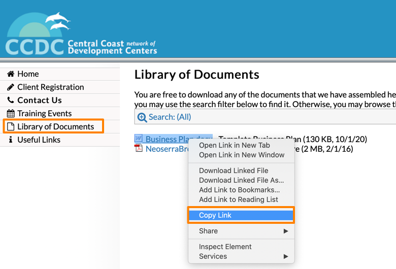Click the Library of Documents page icon

11,127
